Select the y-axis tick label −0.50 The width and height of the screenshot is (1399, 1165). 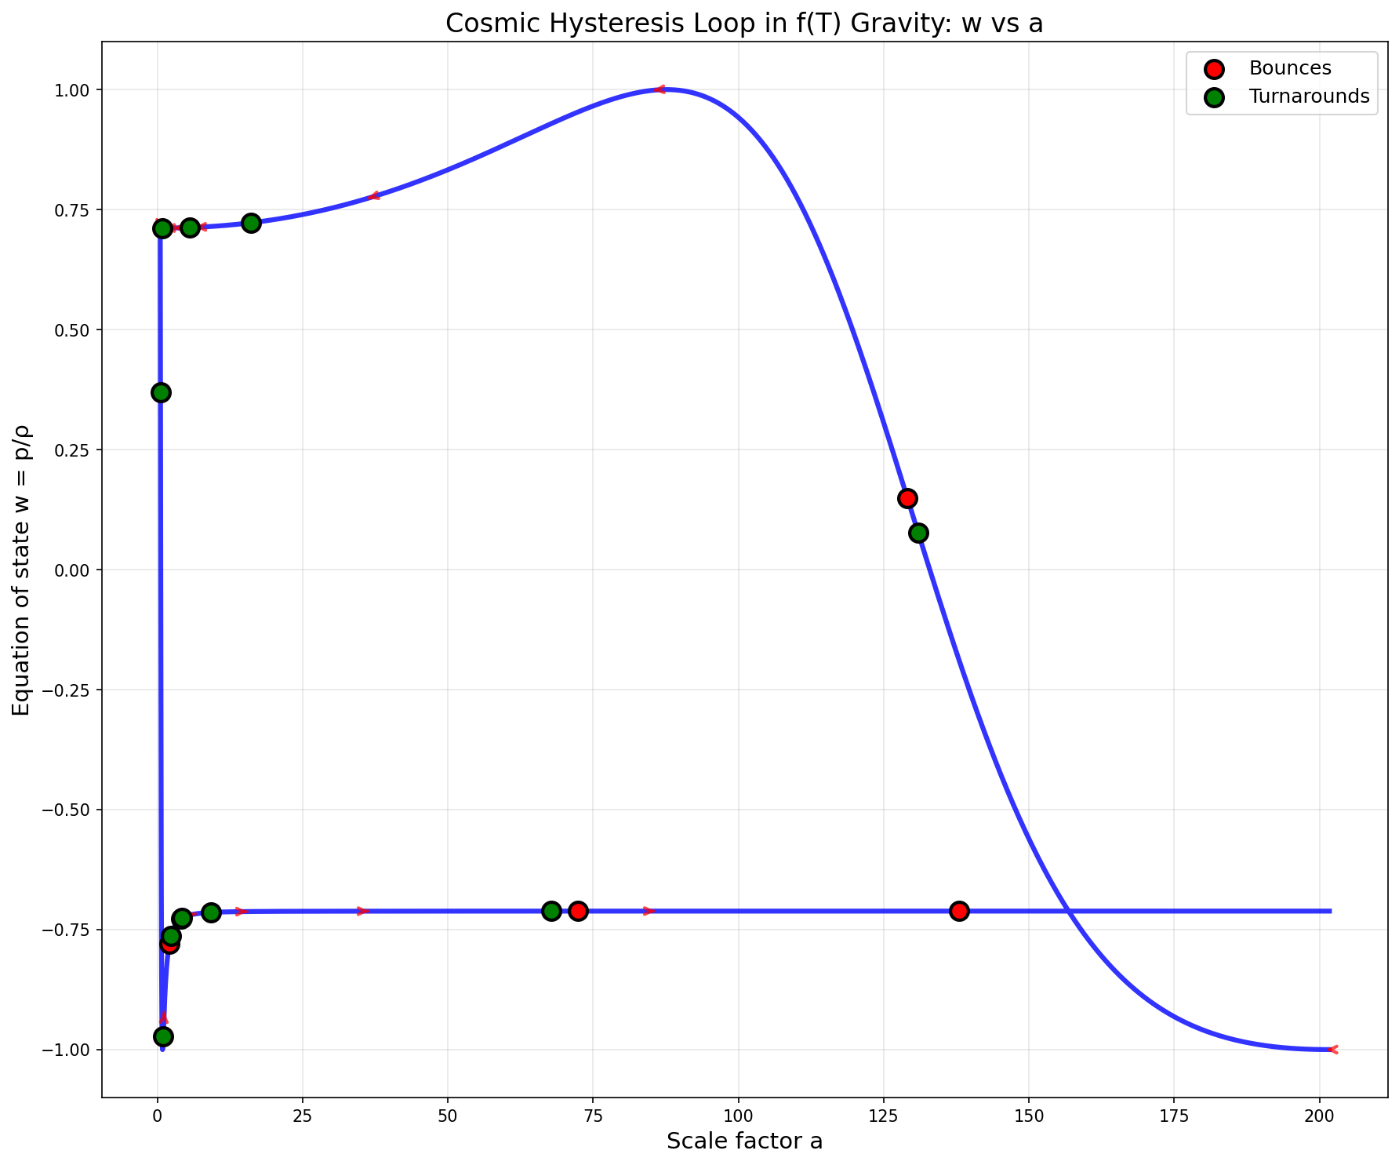(67, 810)
